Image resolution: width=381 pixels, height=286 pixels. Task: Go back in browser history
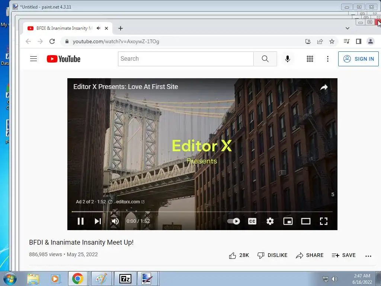[x=28, y=41]
